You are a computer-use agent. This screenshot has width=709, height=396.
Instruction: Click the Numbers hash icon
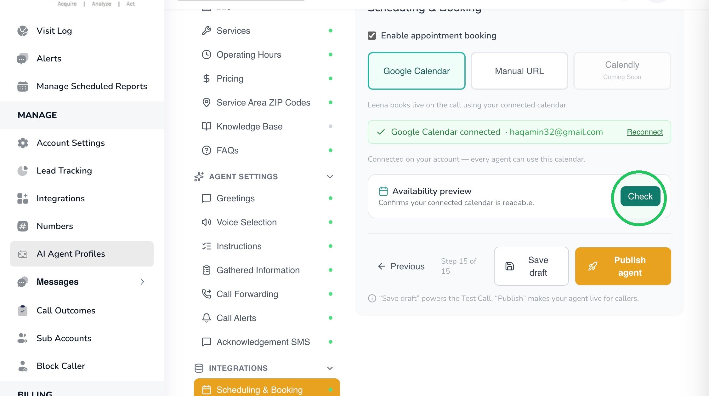[x=23, y=226]
